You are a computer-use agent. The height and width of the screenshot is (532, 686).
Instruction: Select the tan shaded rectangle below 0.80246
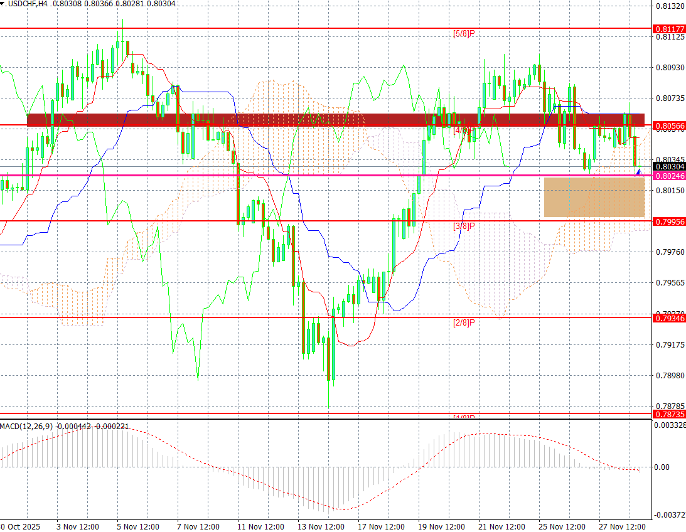594,197
